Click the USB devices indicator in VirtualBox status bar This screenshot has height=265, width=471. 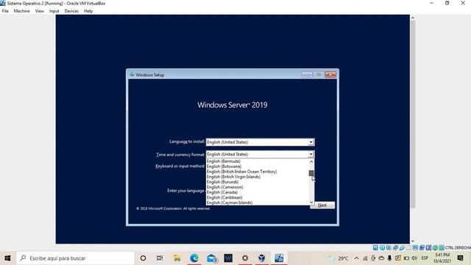402,247
